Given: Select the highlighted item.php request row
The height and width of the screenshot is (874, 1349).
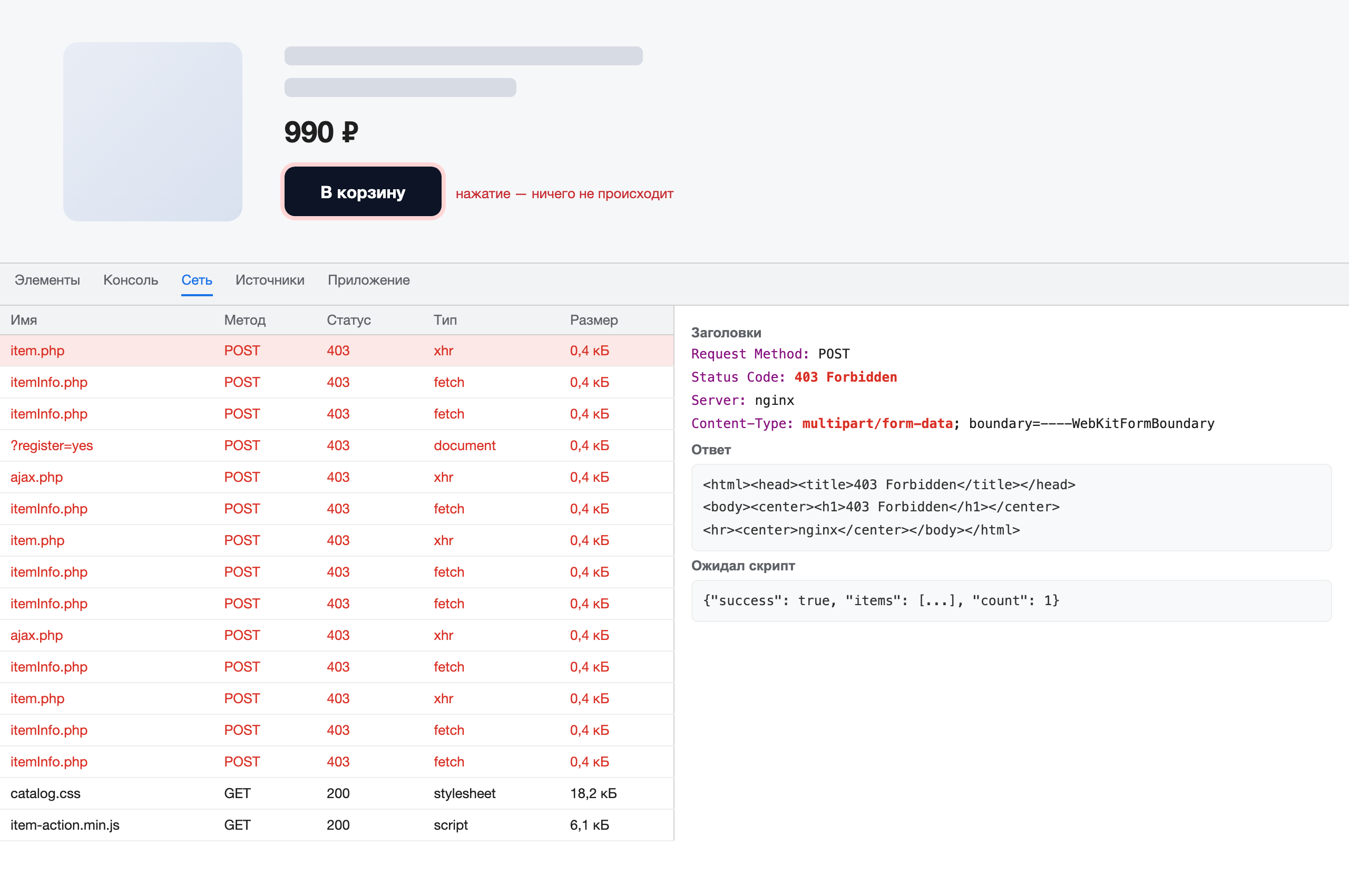Looking at the screenshot, I should coord(337,351).
